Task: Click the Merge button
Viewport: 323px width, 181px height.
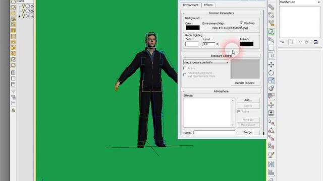Action: click(248, 132)
